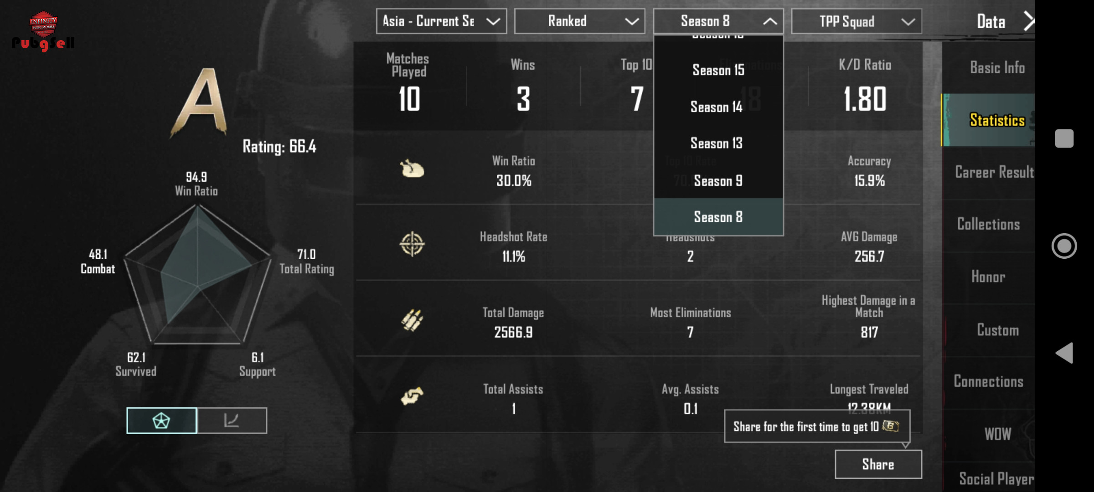
Task: Tap the Android back triangle button
Action: (x=1064, y=353)
